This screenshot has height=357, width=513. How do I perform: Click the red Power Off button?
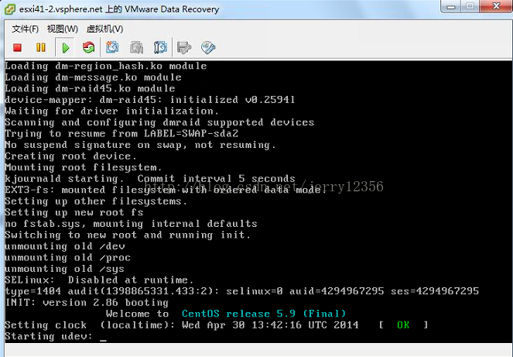point(17,48)
